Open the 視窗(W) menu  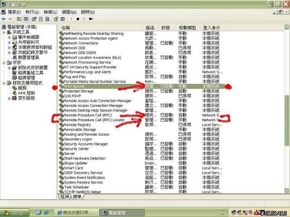pos(69,12)
